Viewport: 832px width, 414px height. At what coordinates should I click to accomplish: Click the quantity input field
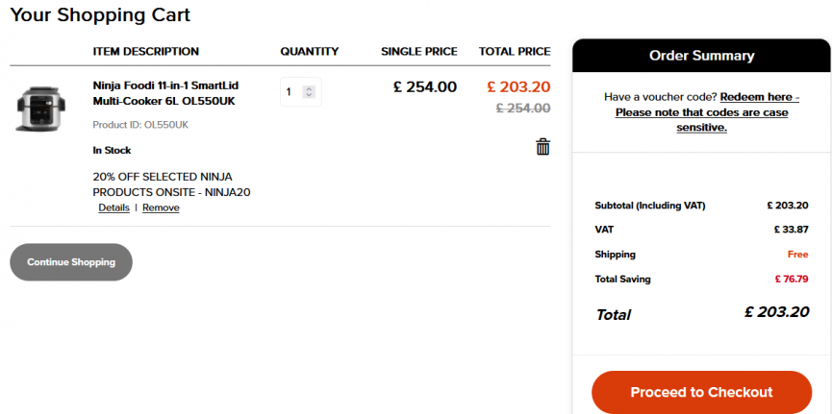(x=291, y=92)
